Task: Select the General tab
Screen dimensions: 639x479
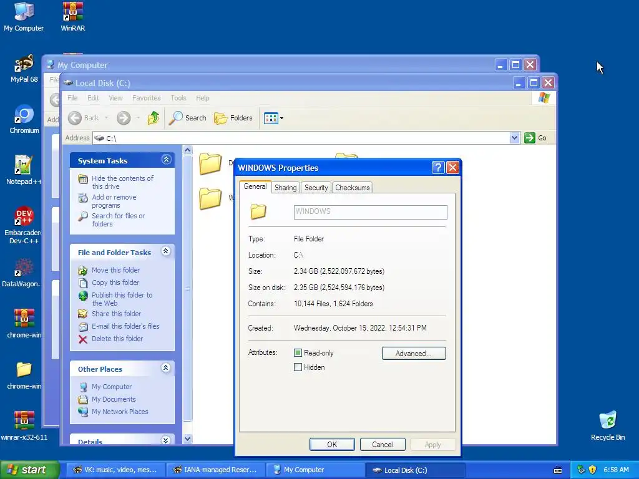Action: pos(255,186)
